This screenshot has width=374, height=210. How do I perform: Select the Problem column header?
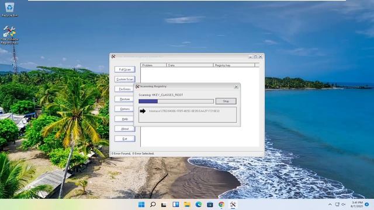tap(153, 65)
